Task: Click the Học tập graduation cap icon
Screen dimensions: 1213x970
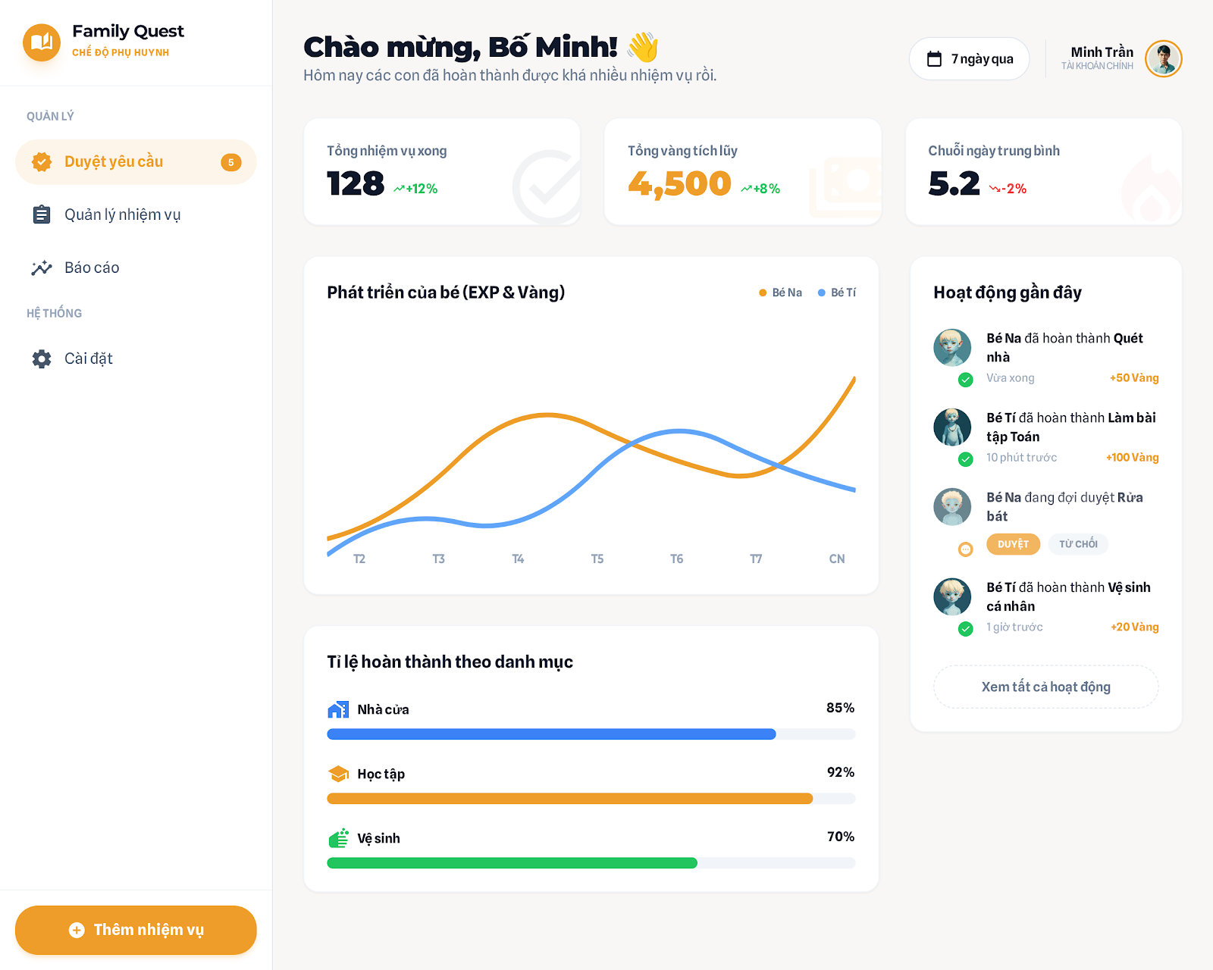Action: tap(338, 774)
